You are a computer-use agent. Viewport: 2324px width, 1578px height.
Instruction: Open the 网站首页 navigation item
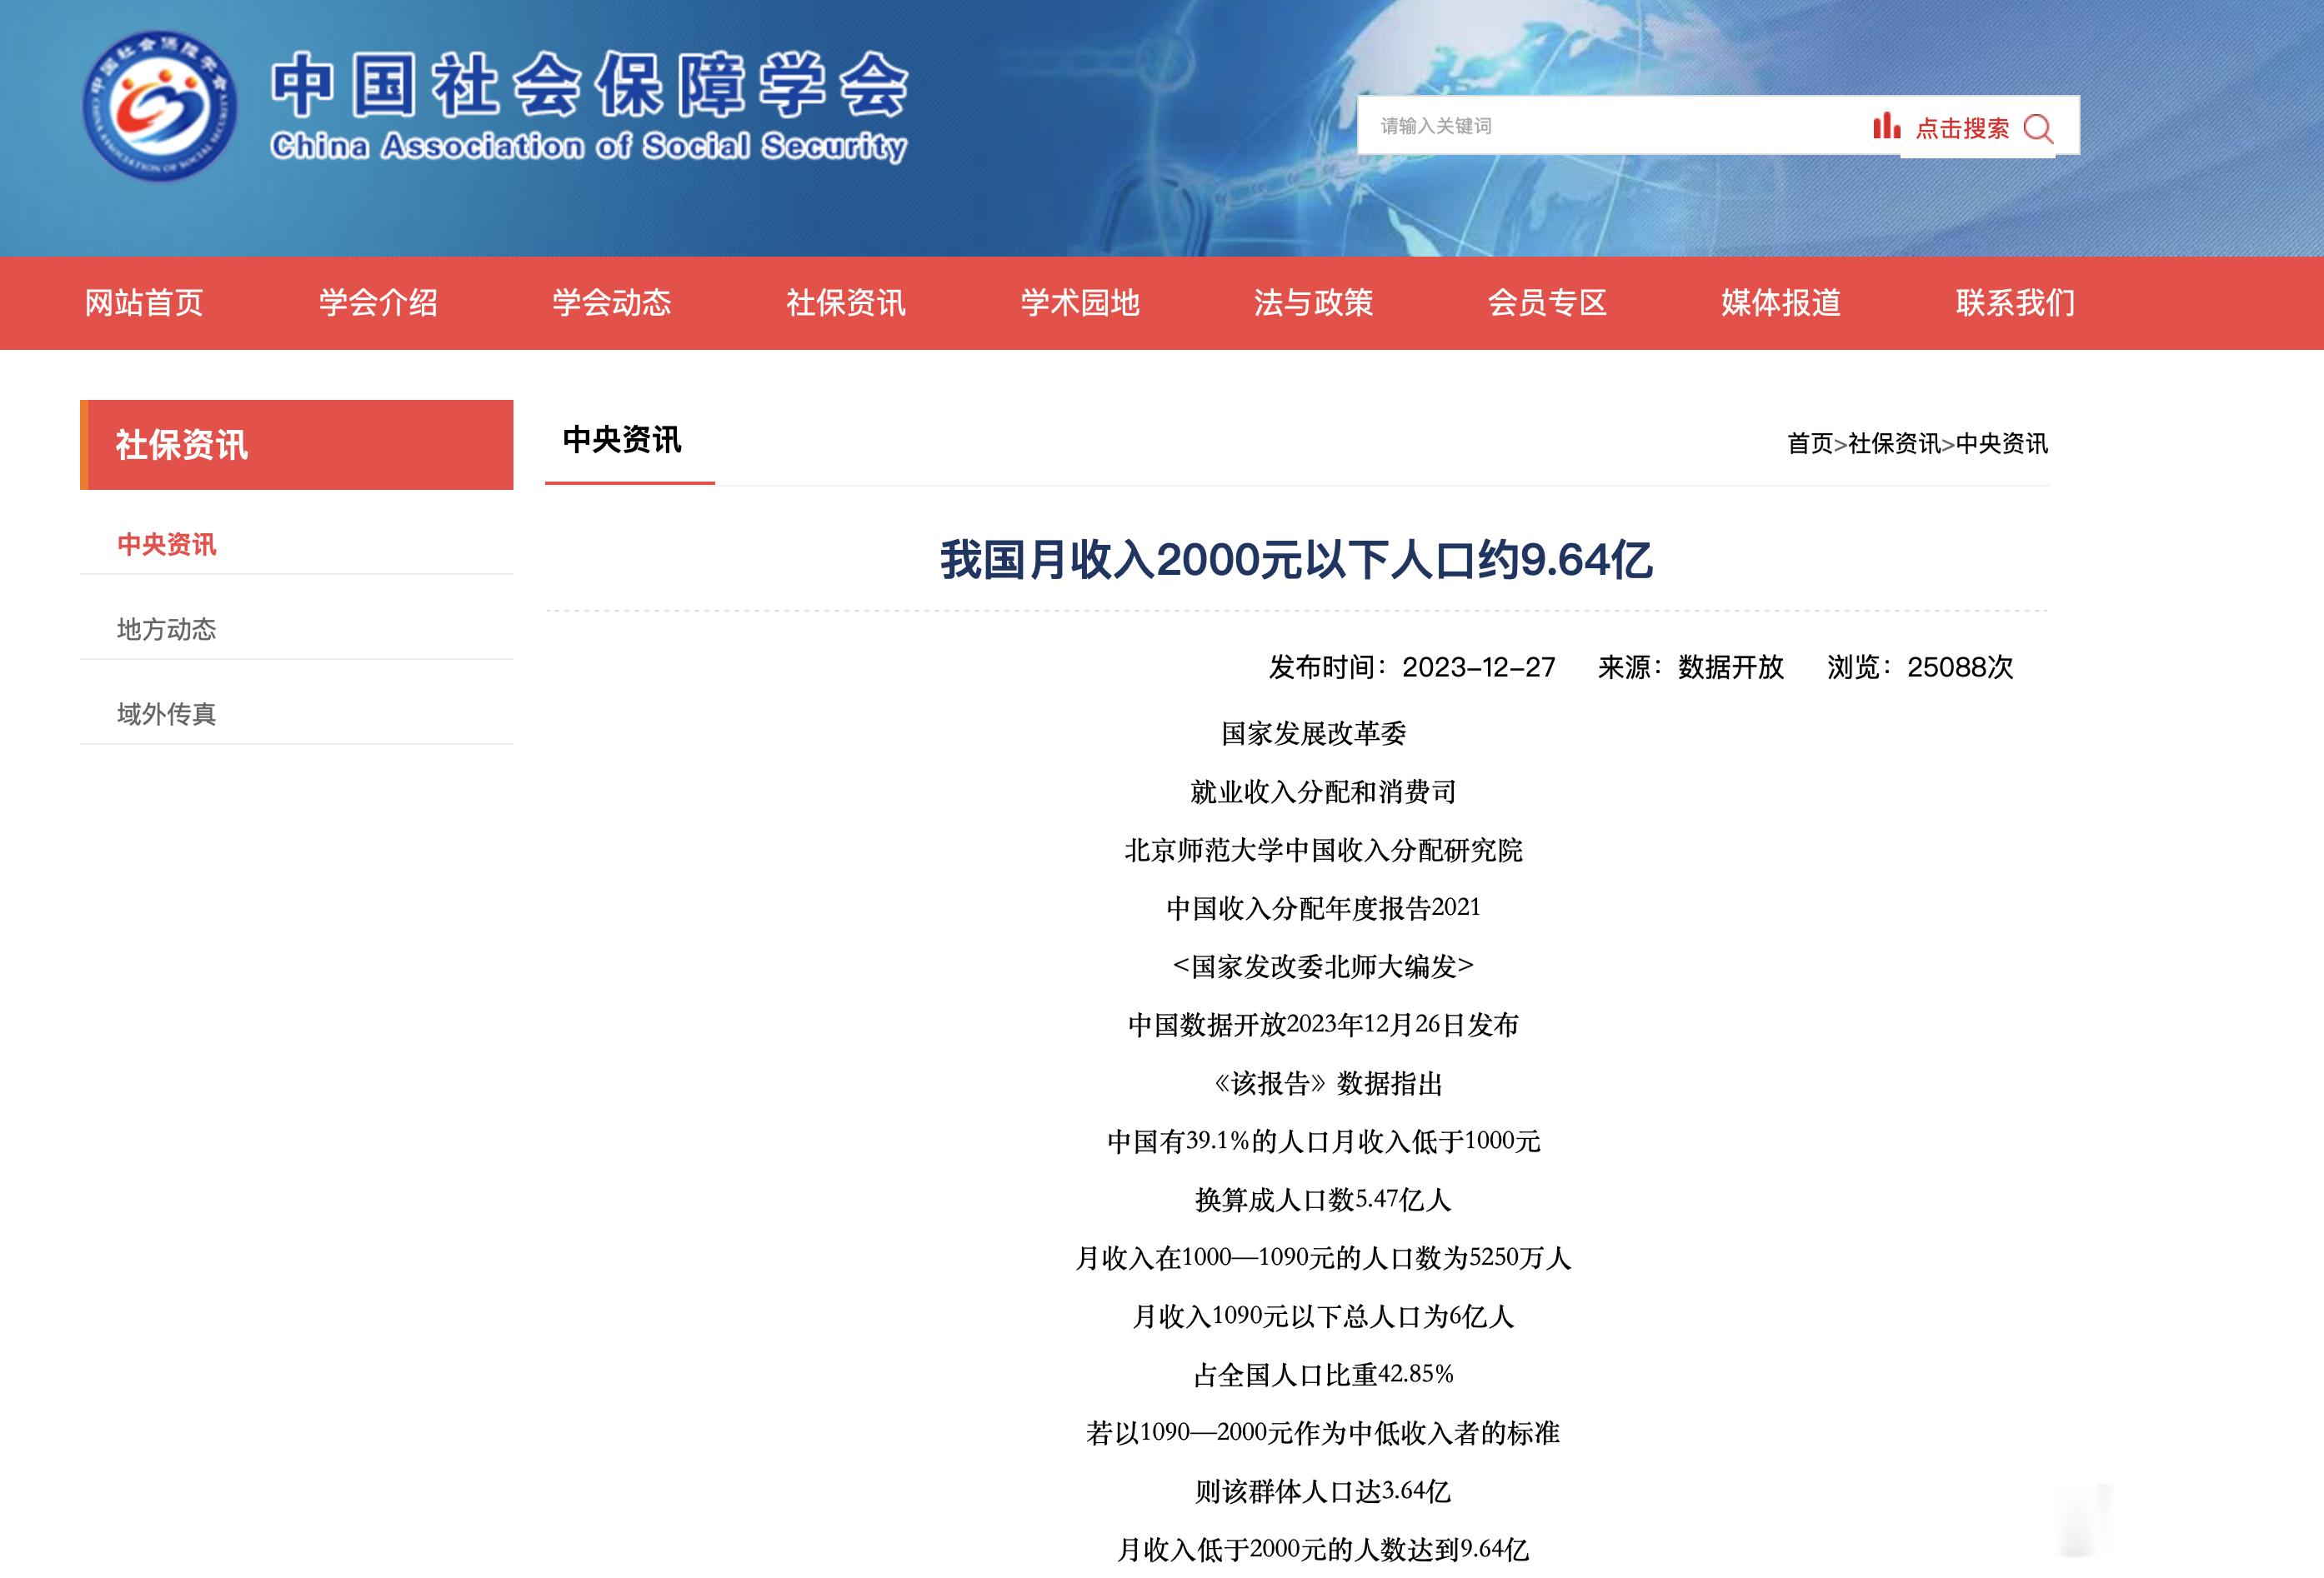pyautogui.click(x=144, y=302)
